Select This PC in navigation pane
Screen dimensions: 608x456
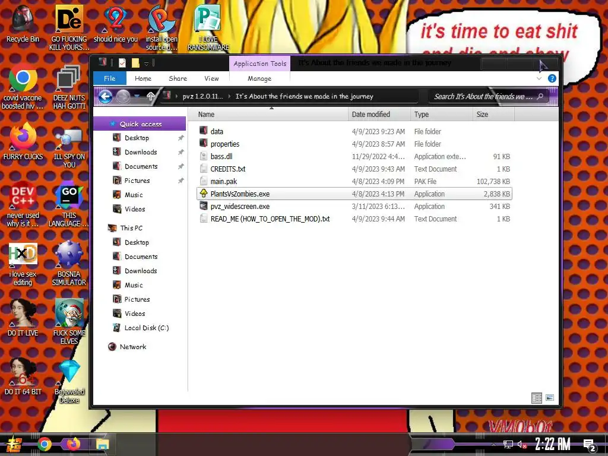pos(131,228)
